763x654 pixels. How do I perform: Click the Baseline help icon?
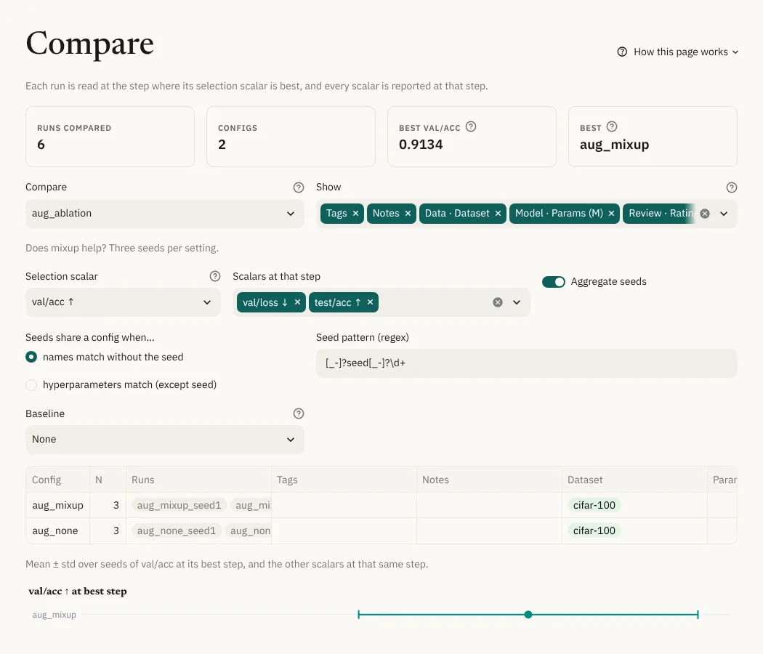[298, 413]
